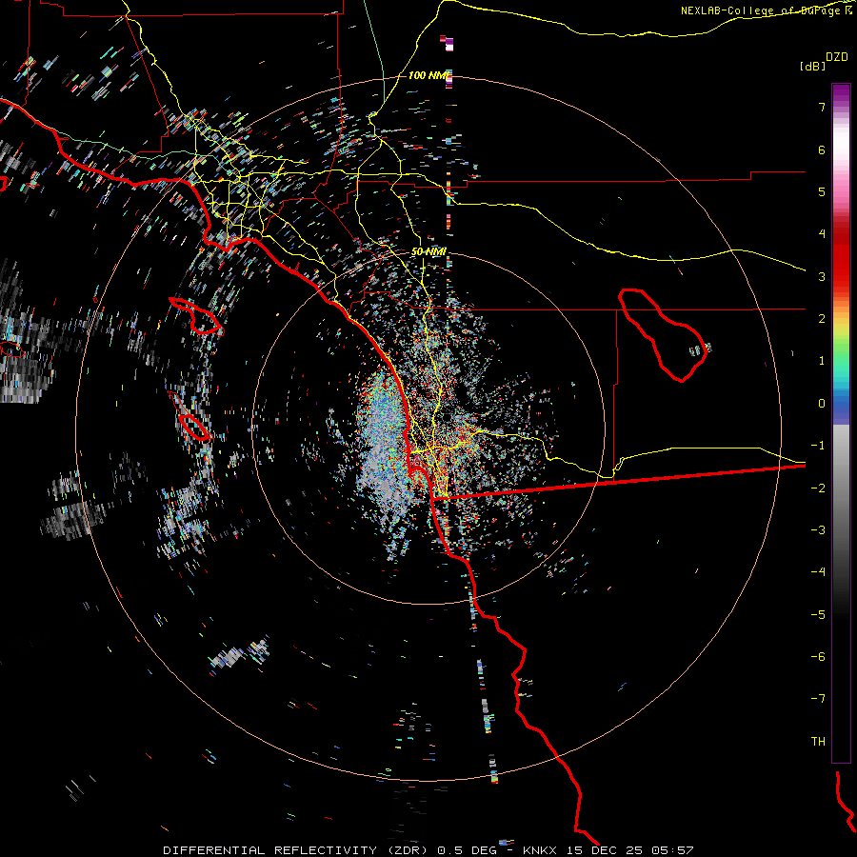Click the "15 DEC 25" date in the caption
The image size is (857, 857).
607,850
